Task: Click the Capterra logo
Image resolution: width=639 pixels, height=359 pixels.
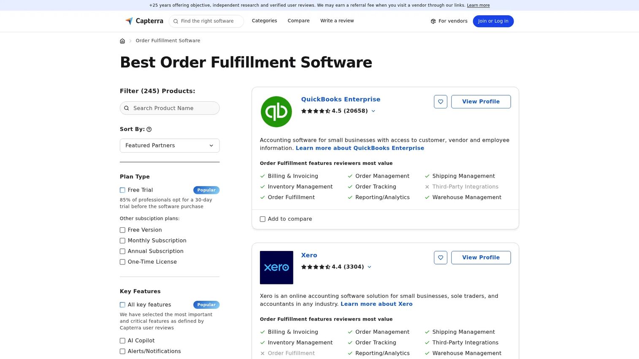Action: click(144, 21)
